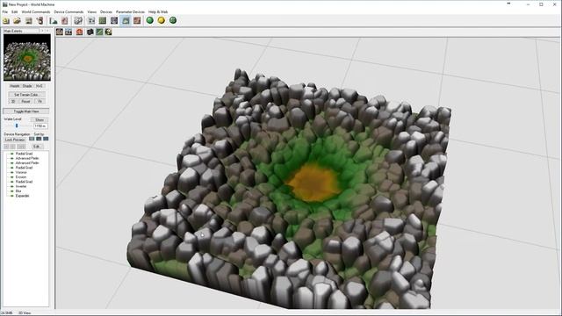Viewport: 562px width, 316px height.
Task: Open a world file with folder icon
Action: (17, 21)
